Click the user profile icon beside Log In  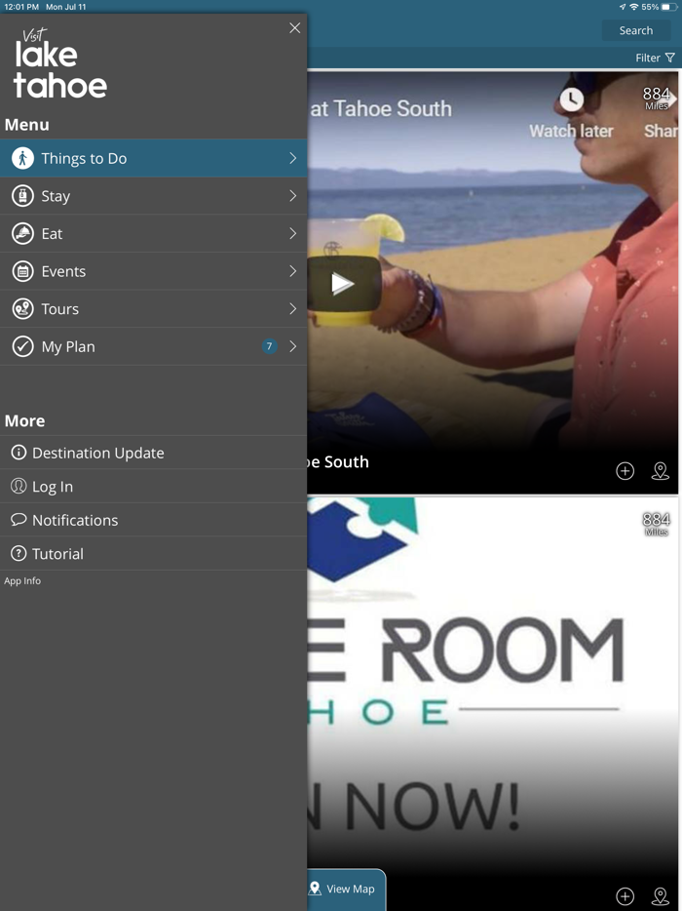click(x=19, y=486)
